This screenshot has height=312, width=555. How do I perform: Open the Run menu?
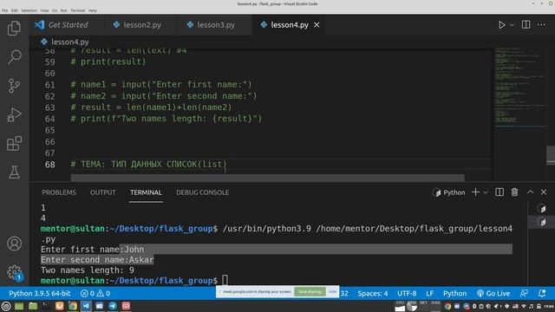(63, 10)
